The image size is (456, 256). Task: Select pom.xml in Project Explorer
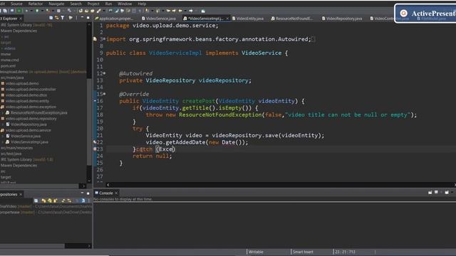[8, 66]
